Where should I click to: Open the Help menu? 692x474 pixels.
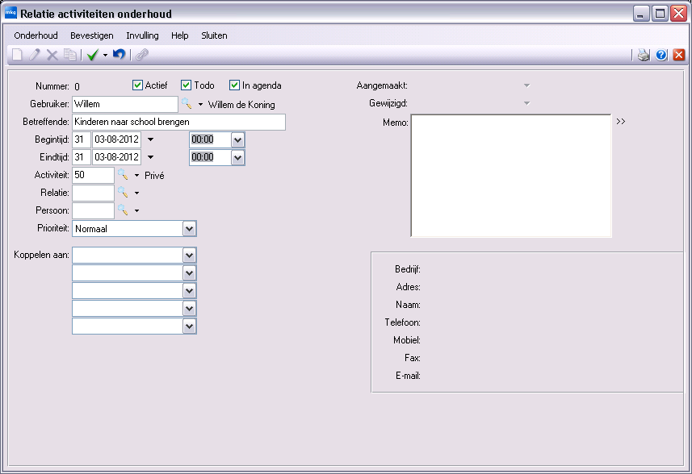coord(179,35)
